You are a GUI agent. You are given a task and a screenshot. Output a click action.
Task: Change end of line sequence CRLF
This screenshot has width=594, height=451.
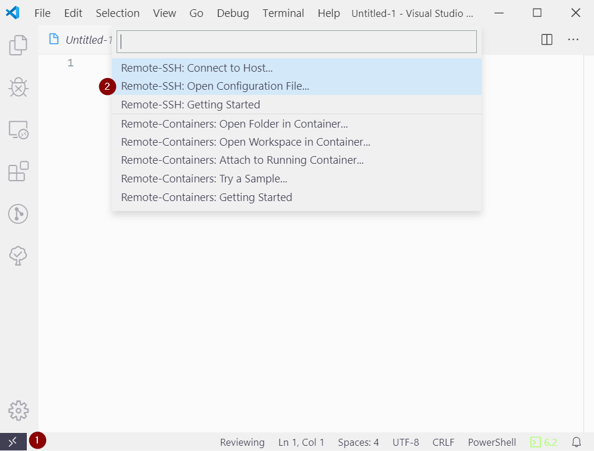point(443,442)
